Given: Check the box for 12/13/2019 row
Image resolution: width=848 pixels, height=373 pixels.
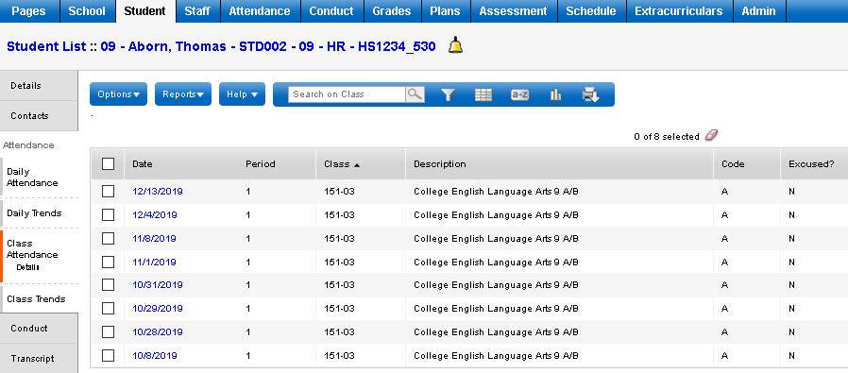Looking at the screenshot, I should [x=109, y=191].
